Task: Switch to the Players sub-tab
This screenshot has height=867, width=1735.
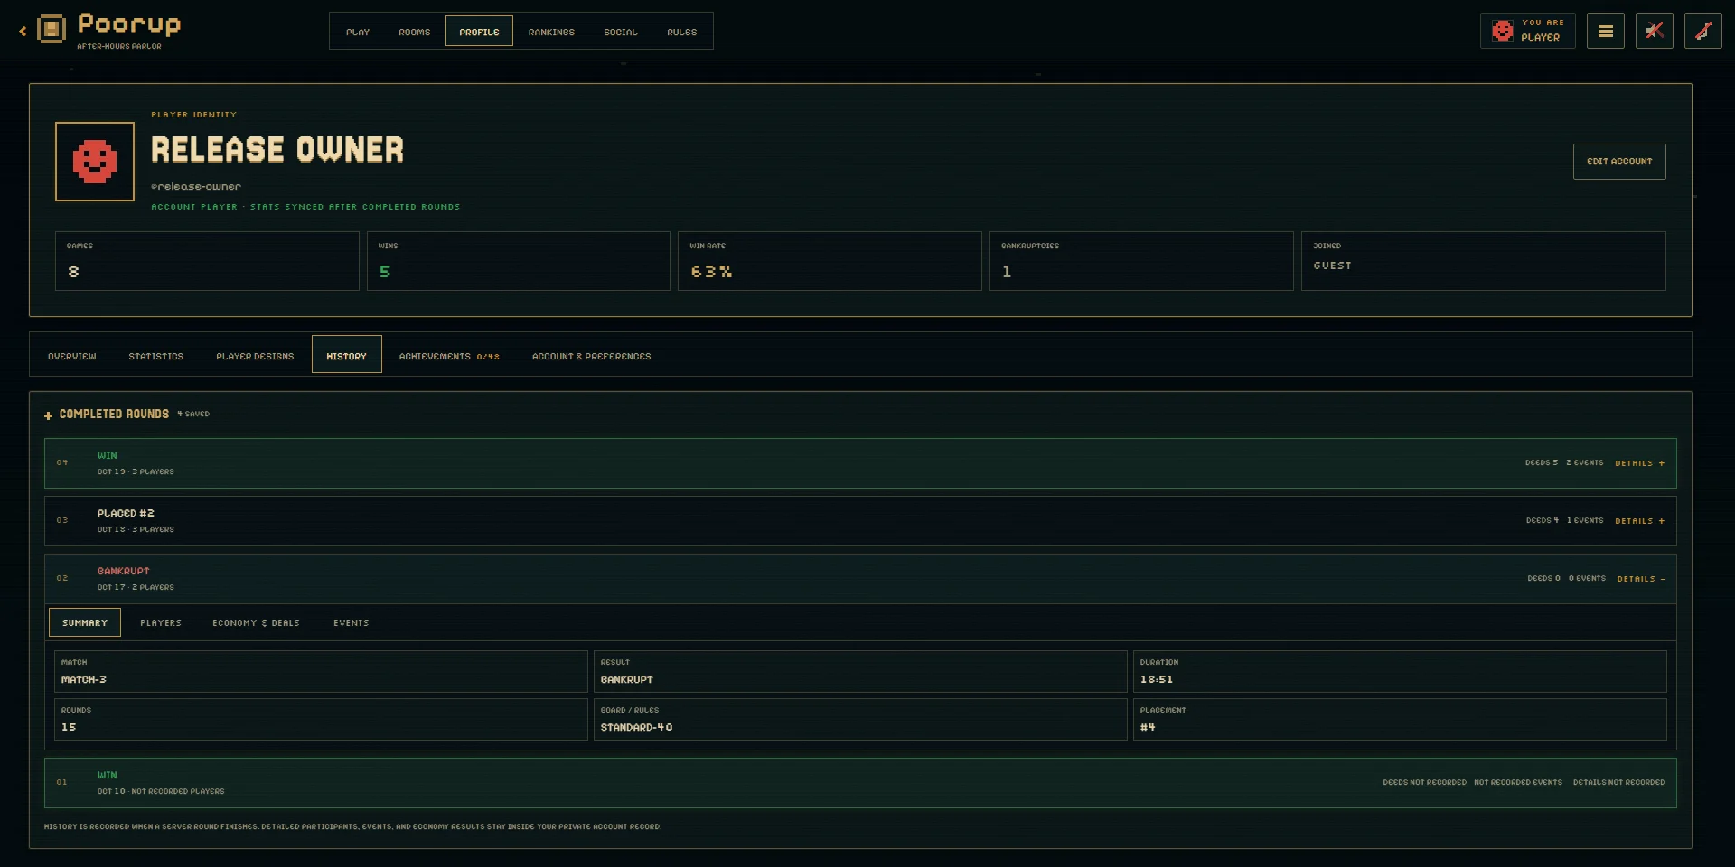Action: point(161,623)
